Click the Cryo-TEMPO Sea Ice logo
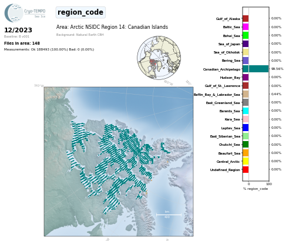 coord(25,13)
